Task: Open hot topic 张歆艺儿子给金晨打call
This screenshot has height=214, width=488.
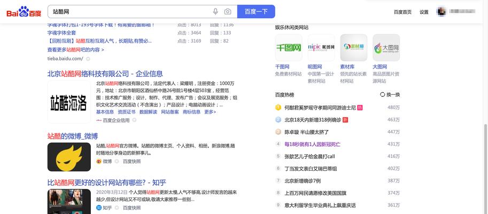Action: coord(309,156)
